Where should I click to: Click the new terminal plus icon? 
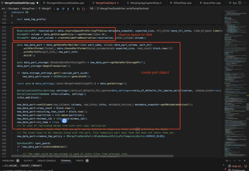click(x=227, y=161)
